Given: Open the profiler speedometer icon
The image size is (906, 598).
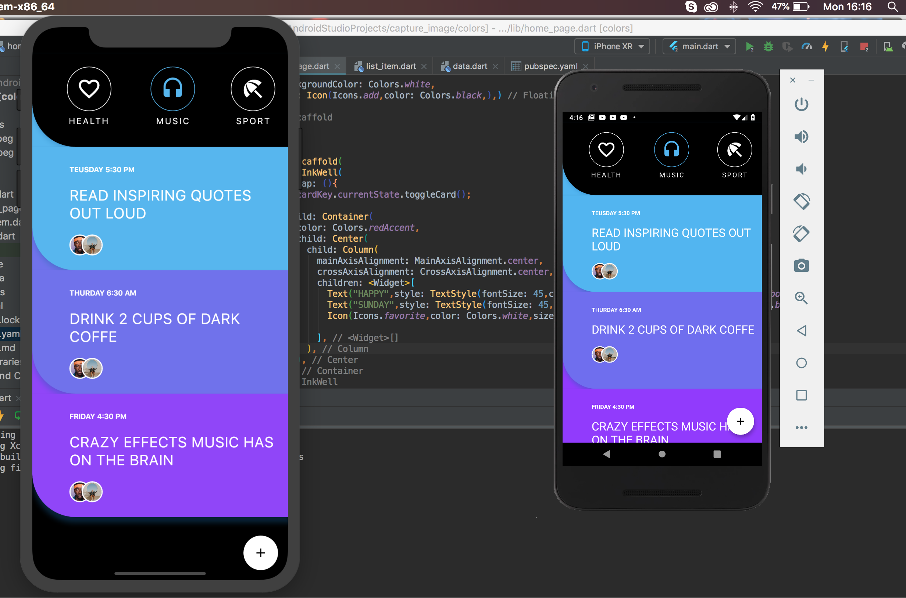Looking at the screenshot, I should 806,47.
